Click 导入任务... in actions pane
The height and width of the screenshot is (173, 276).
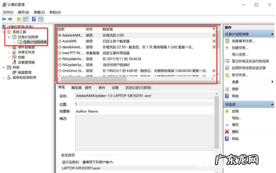240,54
